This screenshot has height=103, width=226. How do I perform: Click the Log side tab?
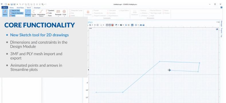click(222, 36)
